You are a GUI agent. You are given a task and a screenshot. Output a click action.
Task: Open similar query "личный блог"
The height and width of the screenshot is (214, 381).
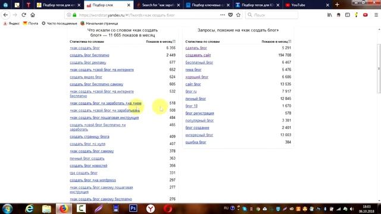pos(196,99)
